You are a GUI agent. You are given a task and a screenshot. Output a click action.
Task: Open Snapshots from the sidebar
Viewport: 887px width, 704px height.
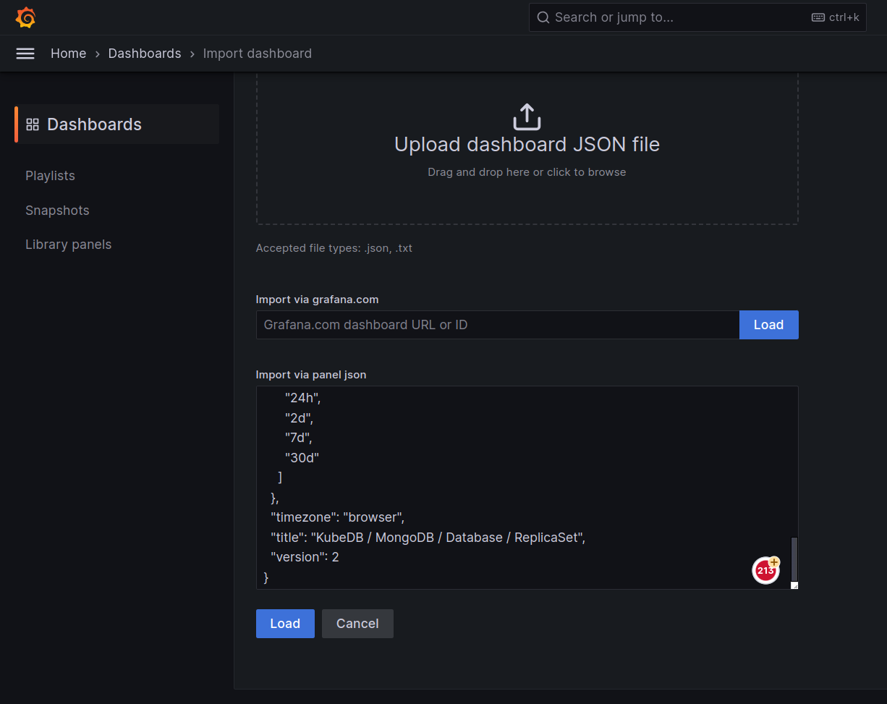pos(57,210)
